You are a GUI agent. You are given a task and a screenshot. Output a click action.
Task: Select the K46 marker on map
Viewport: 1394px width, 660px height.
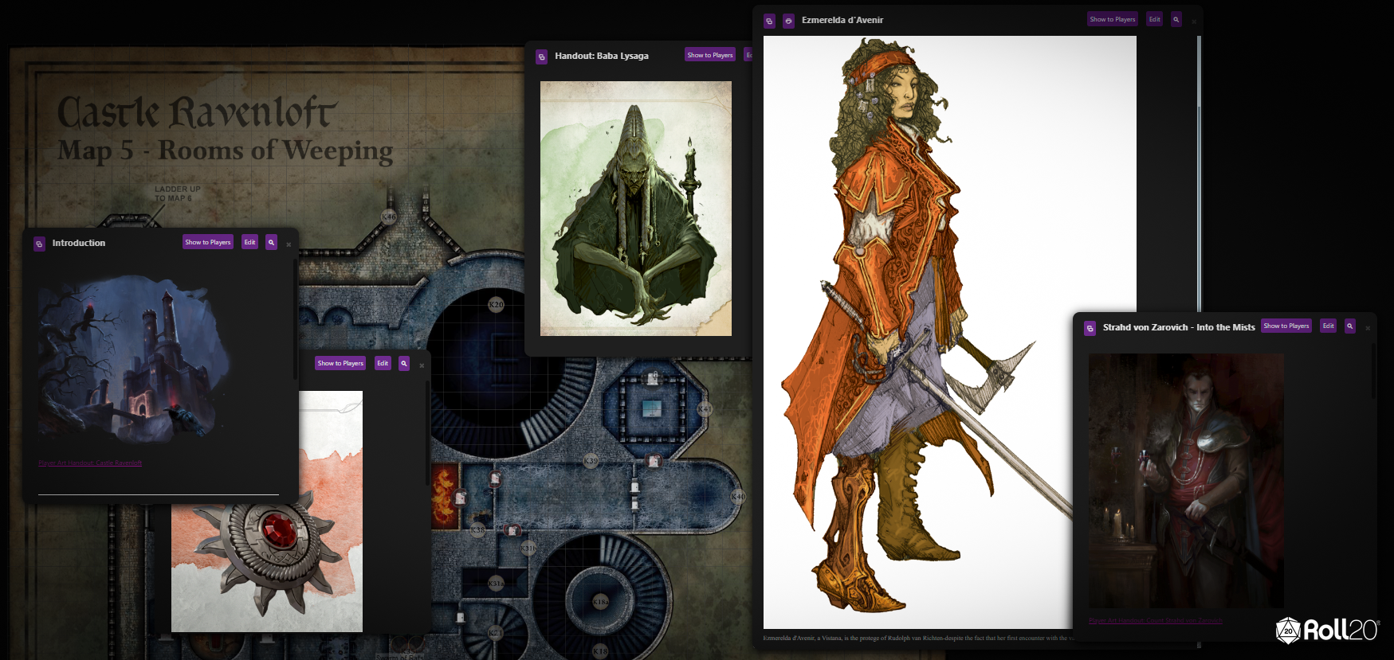(389, 217)
